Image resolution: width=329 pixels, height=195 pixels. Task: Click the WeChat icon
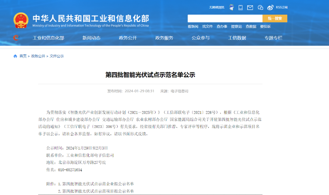coord(260,7)
